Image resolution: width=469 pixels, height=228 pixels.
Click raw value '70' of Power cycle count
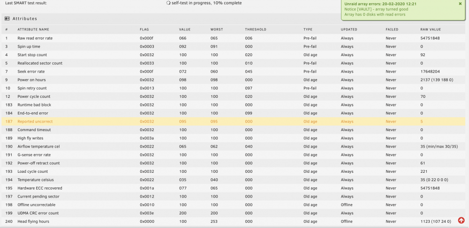423,97
